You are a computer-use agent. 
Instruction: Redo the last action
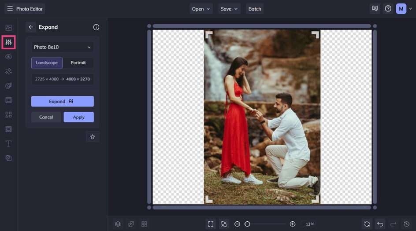click(393, 224)
